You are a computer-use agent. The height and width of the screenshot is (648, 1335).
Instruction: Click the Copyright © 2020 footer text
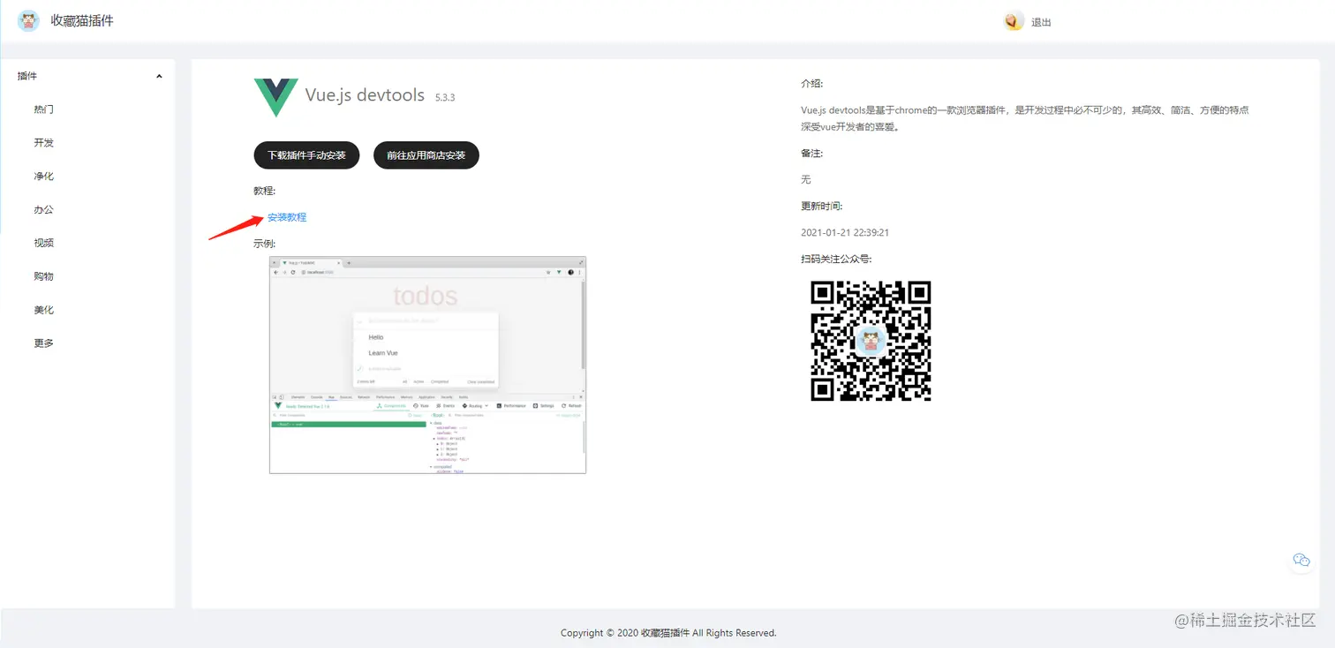[668, 633]
